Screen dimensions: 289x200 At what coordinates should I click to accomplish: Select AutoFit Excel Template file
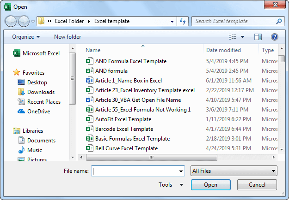point(118,119)
